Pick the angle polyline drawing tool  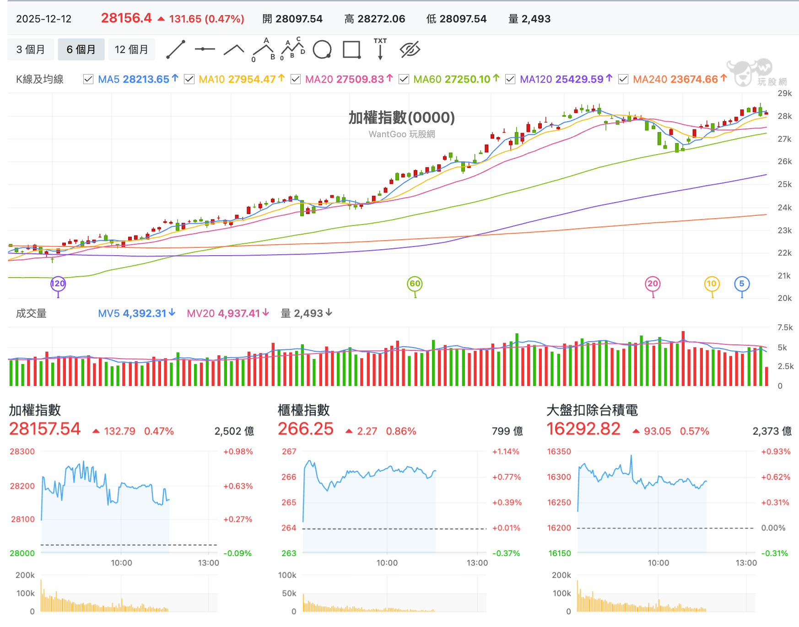coord(234,50)
